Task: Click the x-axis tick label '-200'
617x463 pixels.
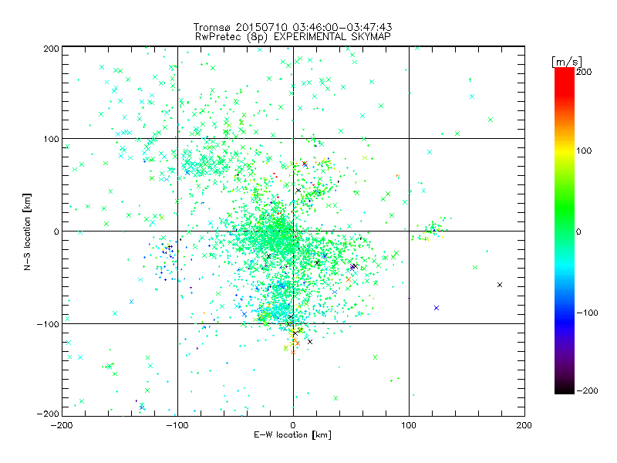Action: click(x=62, y=425)
